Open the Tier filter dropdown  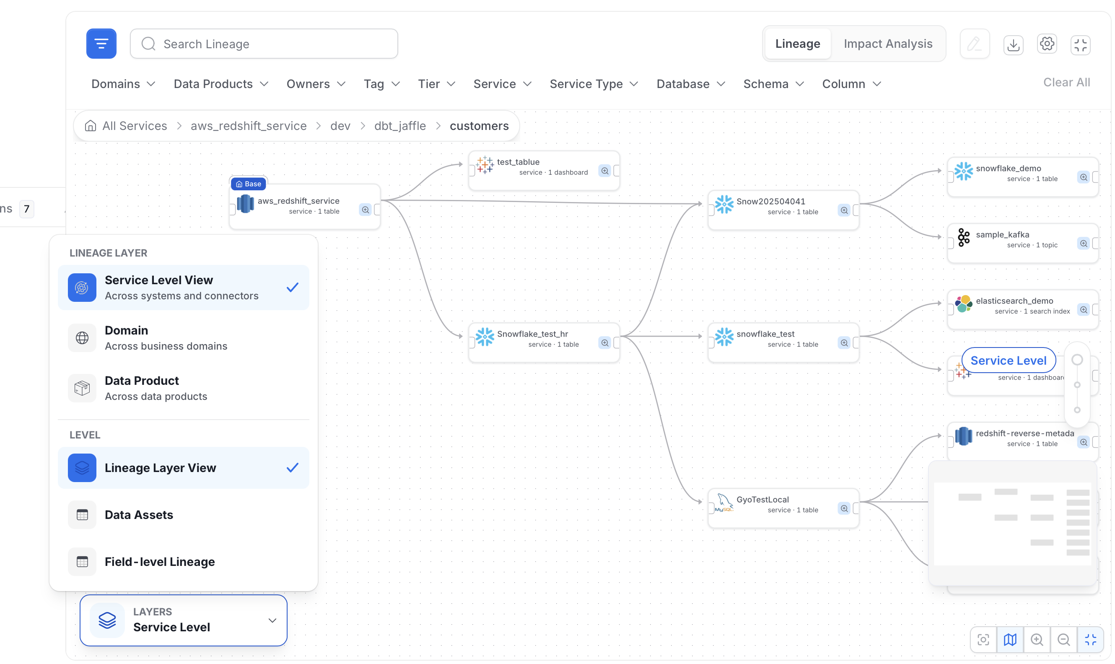click(436, 84)
